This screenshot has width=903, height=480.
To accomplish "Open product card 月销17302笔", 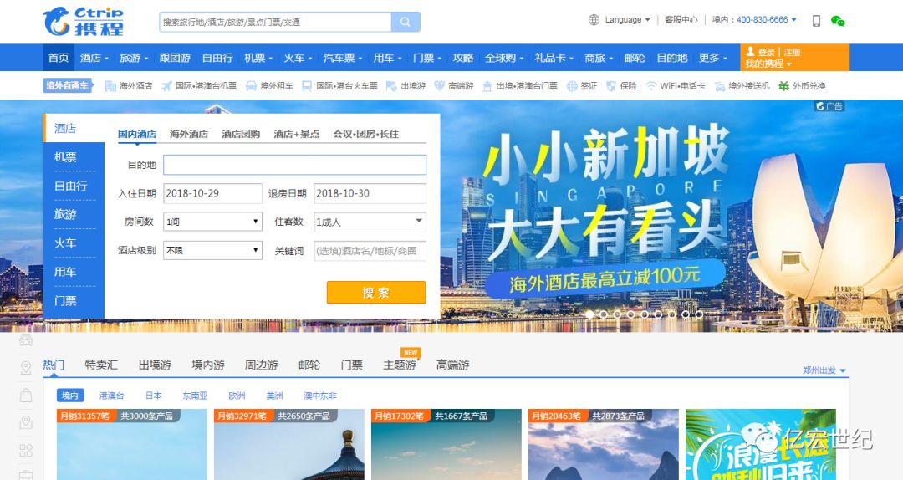I will tap(446, 444).
